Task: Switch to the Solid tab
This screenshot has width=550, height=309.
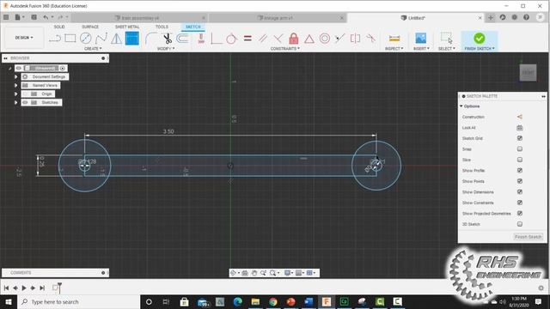Action: [59, 27]
